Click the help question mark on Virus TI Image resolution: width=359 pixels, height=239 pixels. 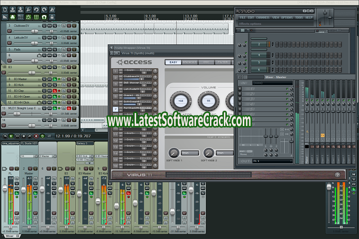[338, 175]
